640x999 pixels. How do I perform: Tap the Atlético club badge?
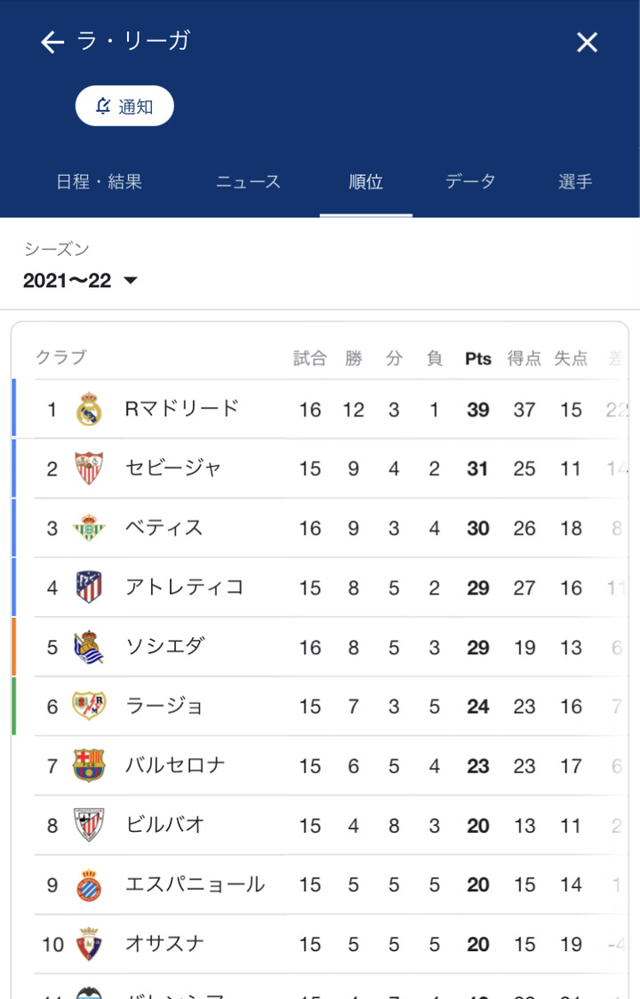(89, 587)
